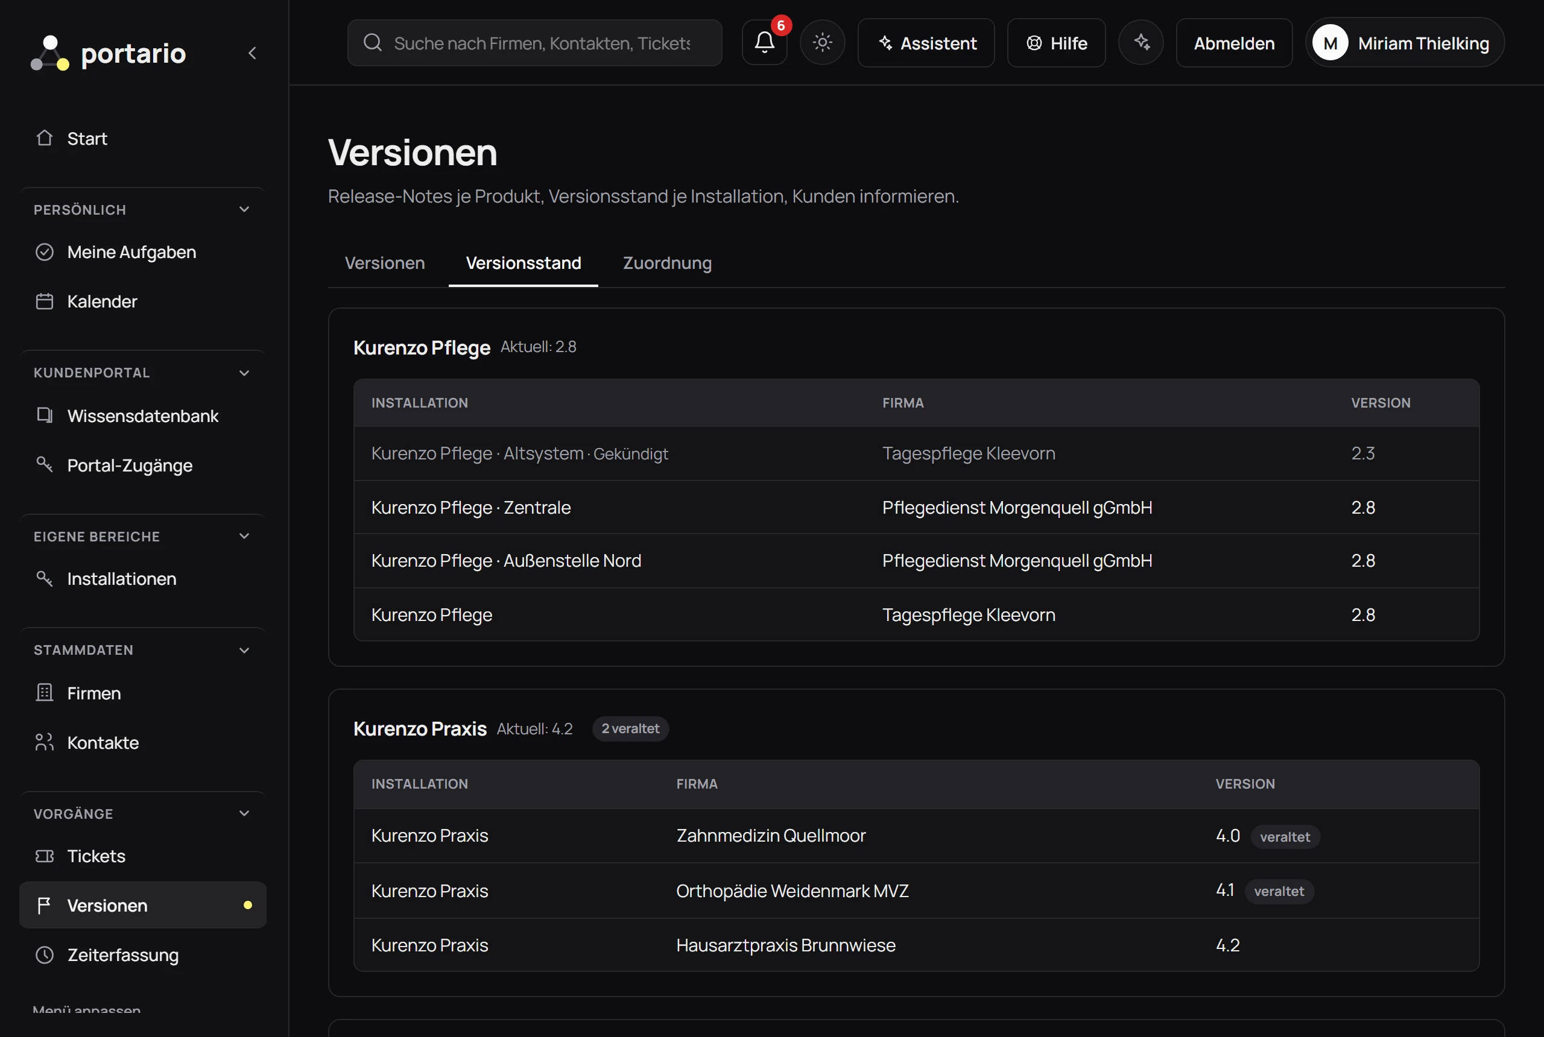Open Miriam Thielking profile menu
Screen dimensions: 1544x1037
click(x=1405, y=43)
